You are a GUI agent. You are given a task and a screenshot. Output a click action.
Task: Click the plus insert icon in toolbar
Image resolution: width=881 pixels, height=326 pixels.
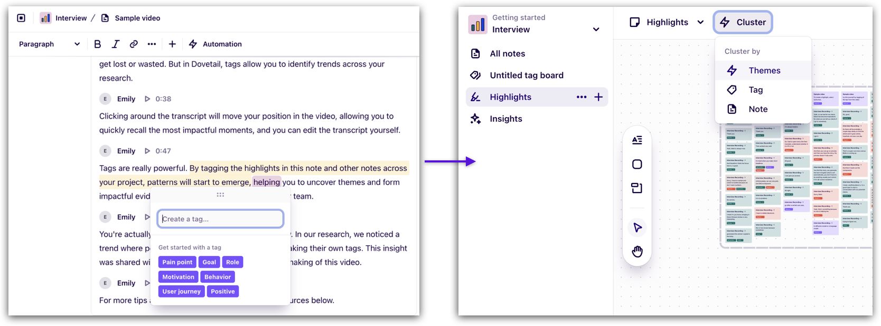pos(172,44)
